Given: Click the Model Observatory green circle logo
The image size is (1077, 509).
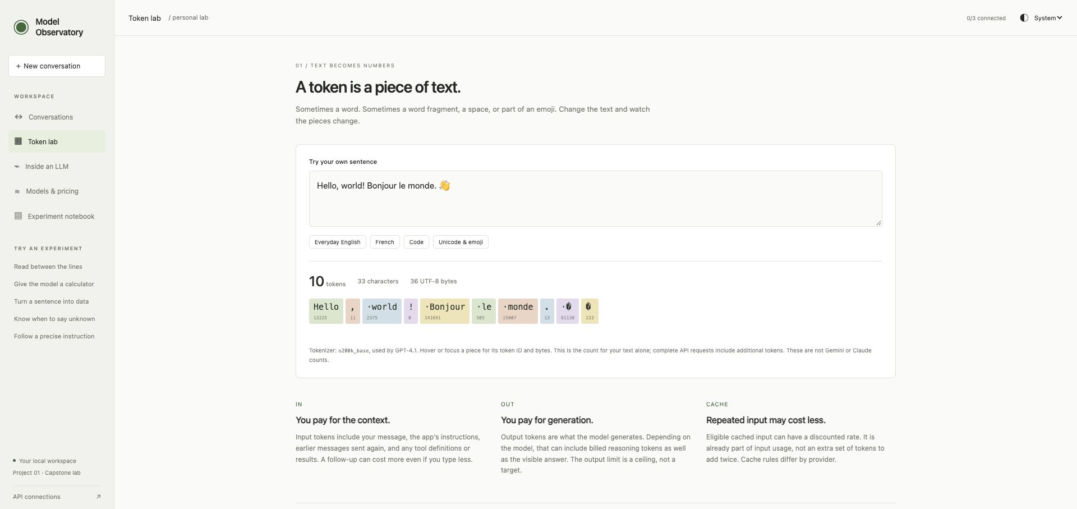Looking at the screenshot, I should (x=21, y=27).
